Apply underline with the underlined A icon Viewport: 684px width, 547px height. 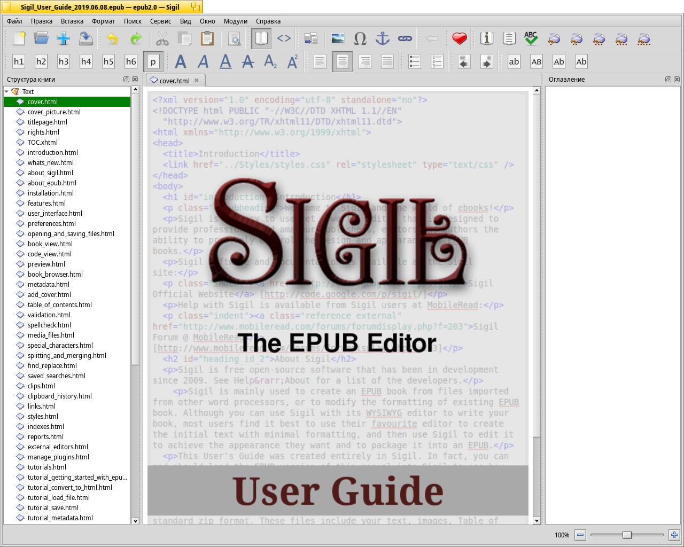tap(226, 61)
